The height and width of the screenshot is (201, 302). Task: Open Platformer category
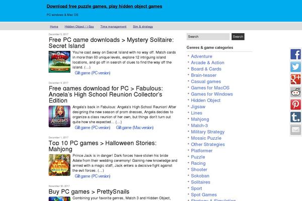coord(202,151)
